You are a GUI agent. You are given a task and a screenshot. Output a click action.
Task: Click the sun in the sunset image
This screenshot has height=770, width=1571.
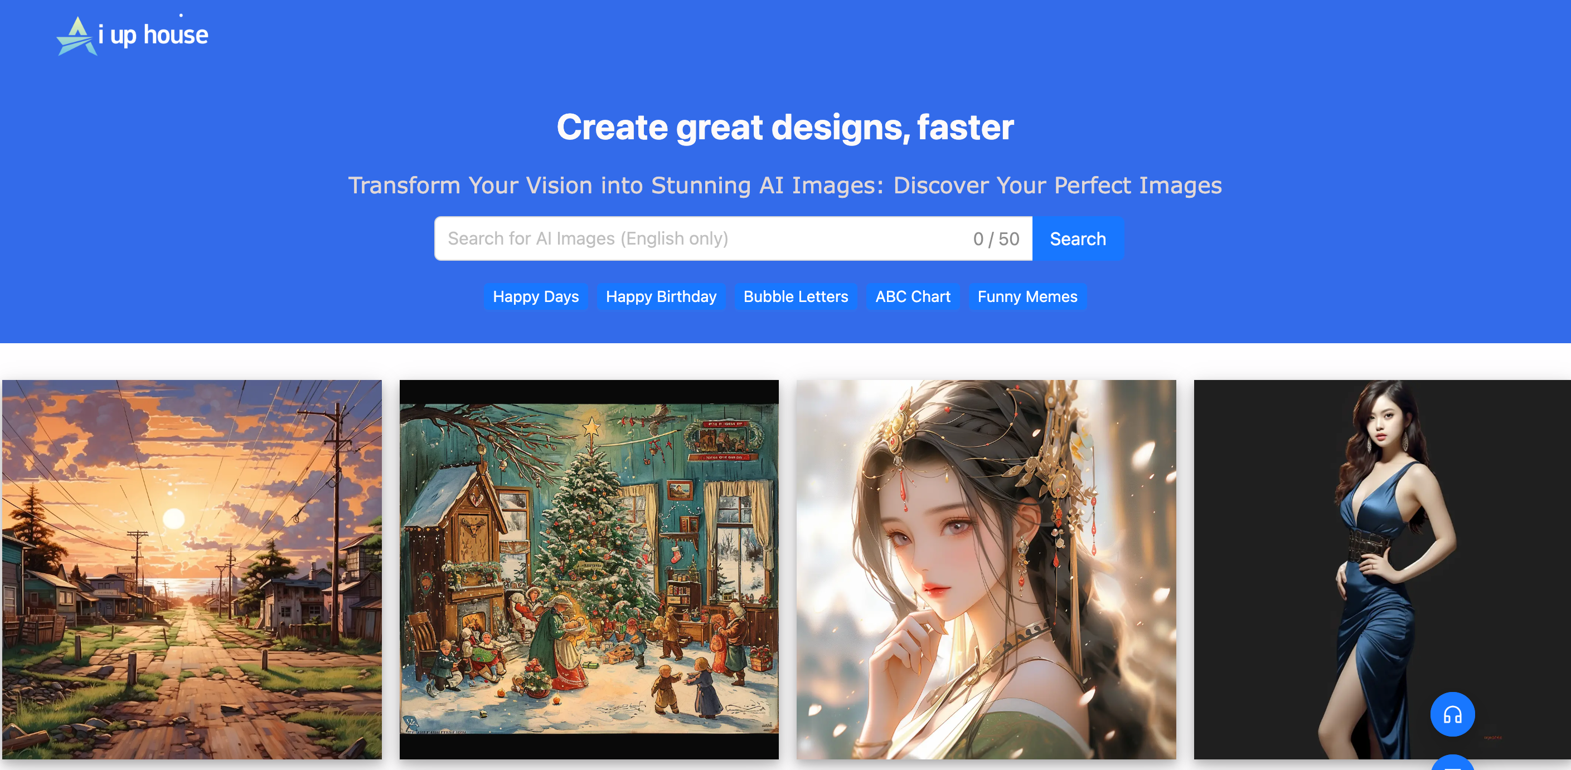coord(174,518)
